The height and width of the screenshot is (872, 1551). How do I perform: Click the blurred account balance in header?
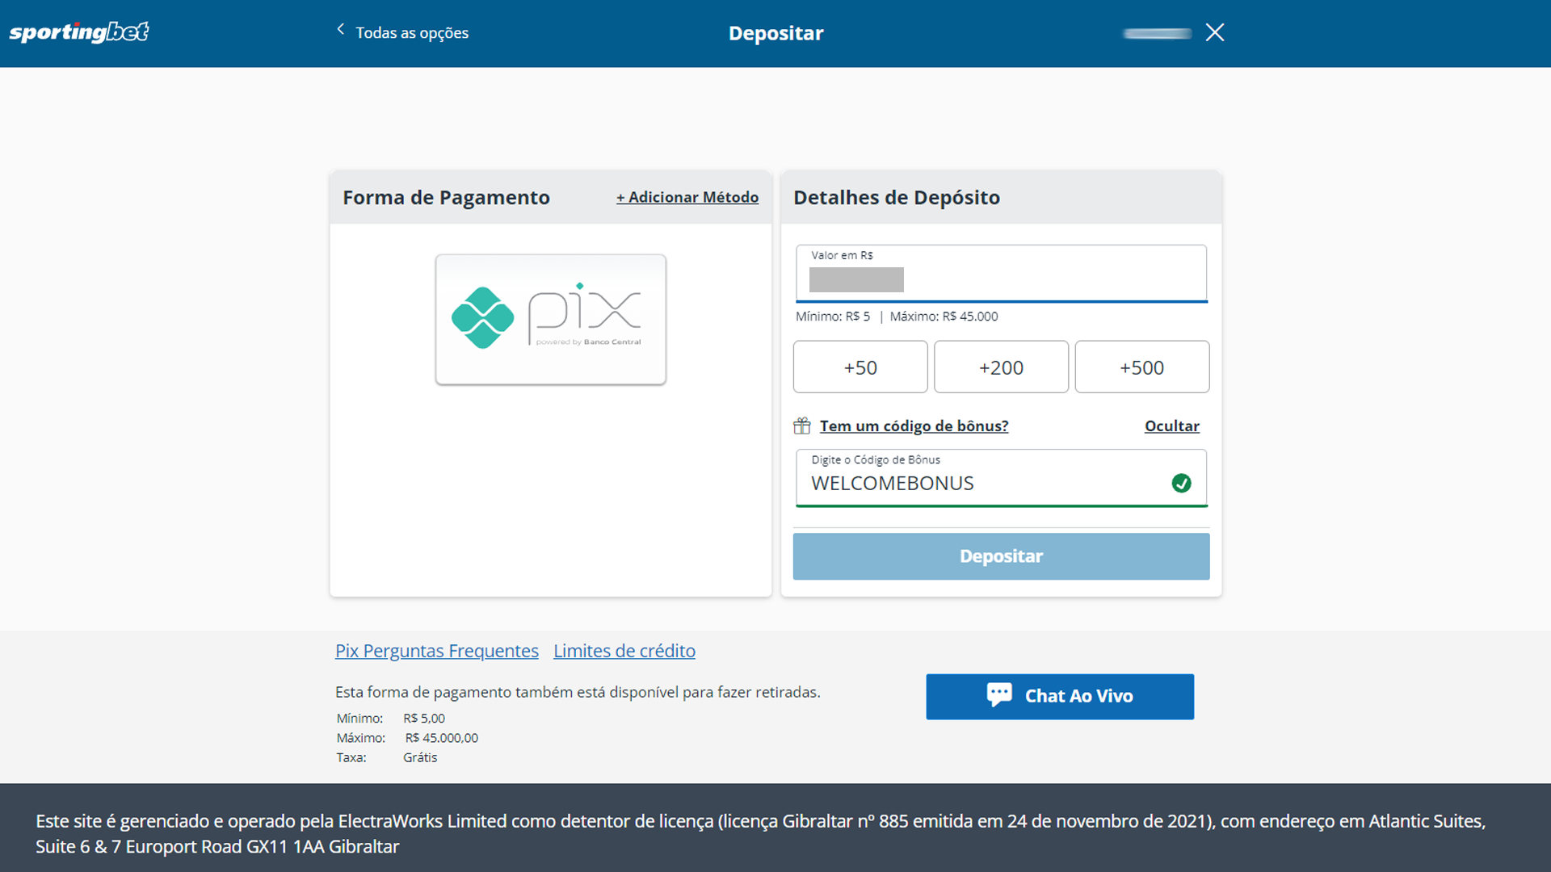click(1157, 33)
